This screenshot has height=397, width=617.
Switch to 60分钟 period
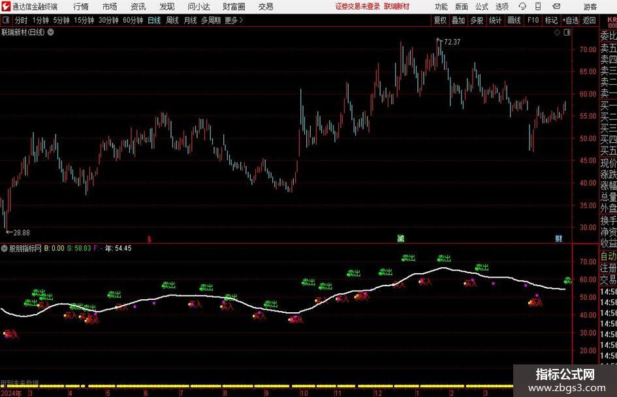click(133, 20)
